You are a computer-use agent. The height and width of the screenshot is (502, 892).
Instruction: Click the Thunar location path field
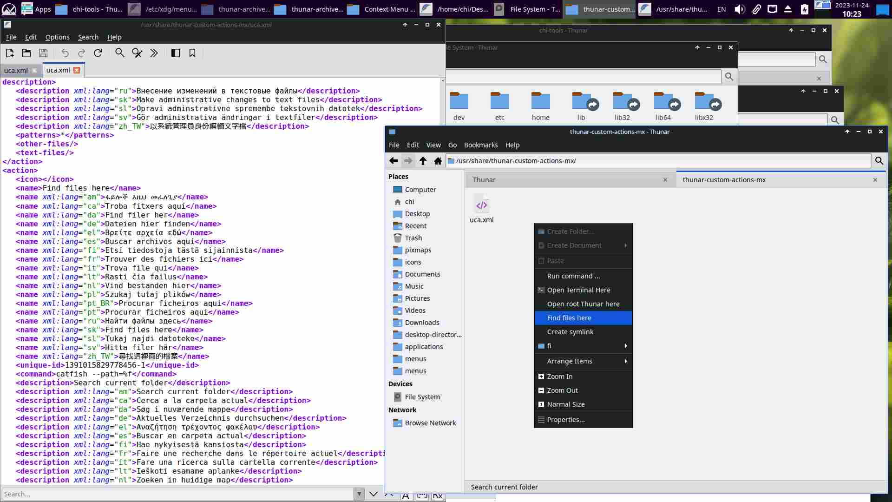pos(660,161)
